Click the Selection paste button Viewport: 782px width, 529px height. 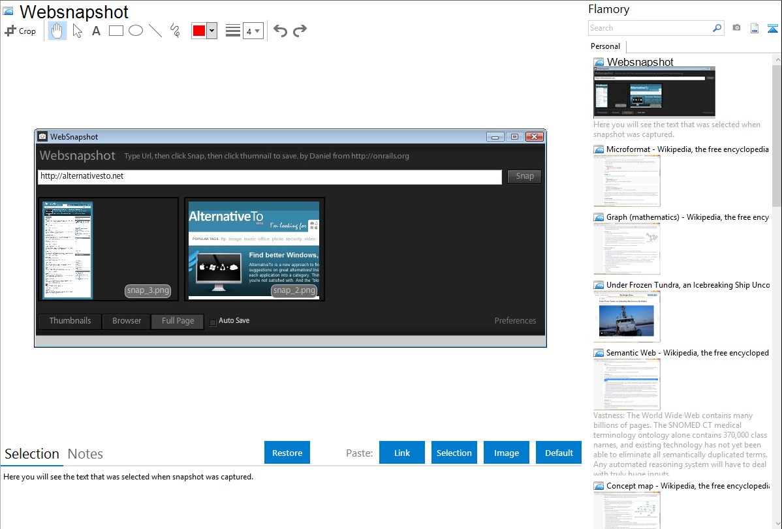(454, 453)
